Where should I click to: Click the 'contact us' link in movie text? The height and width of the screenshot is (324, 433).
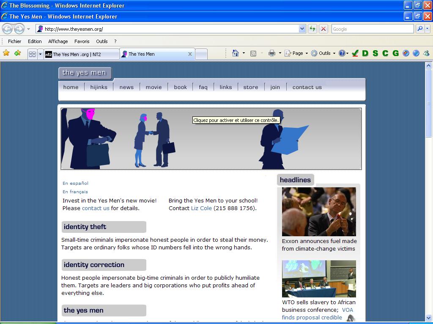[x=96, y=208]
